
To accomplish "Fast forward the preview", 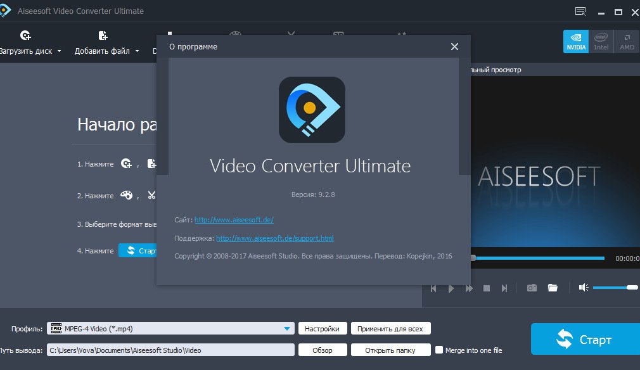I will click(469, 288).
